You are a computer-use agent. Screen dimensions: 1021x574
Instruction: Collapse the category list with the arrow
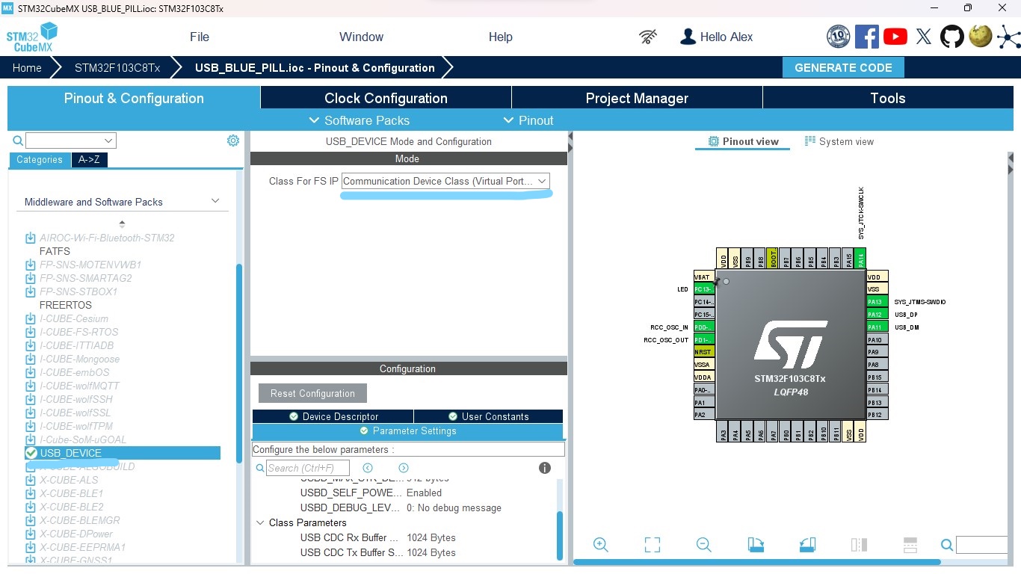point(122,223)
